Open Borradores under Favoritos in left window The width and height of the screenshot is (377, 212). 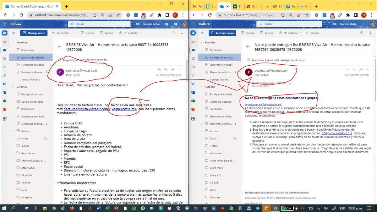pyautogui.click(x=28, y=50)
